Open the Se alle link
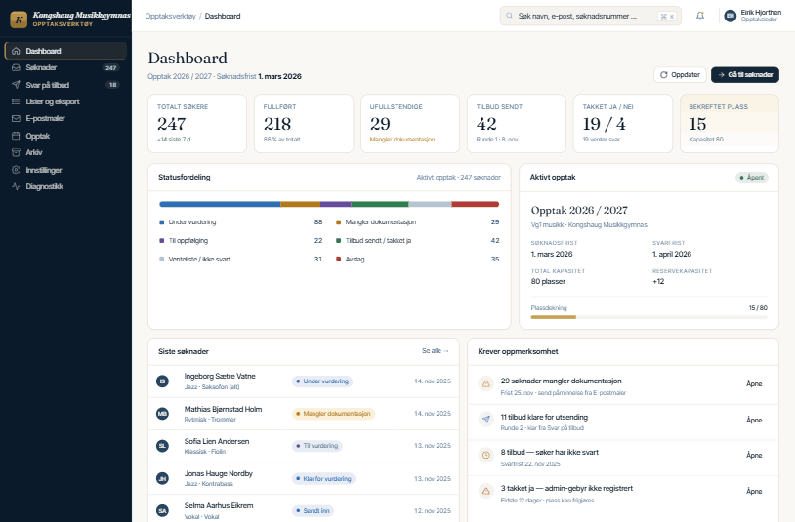 tap(435, 351)
